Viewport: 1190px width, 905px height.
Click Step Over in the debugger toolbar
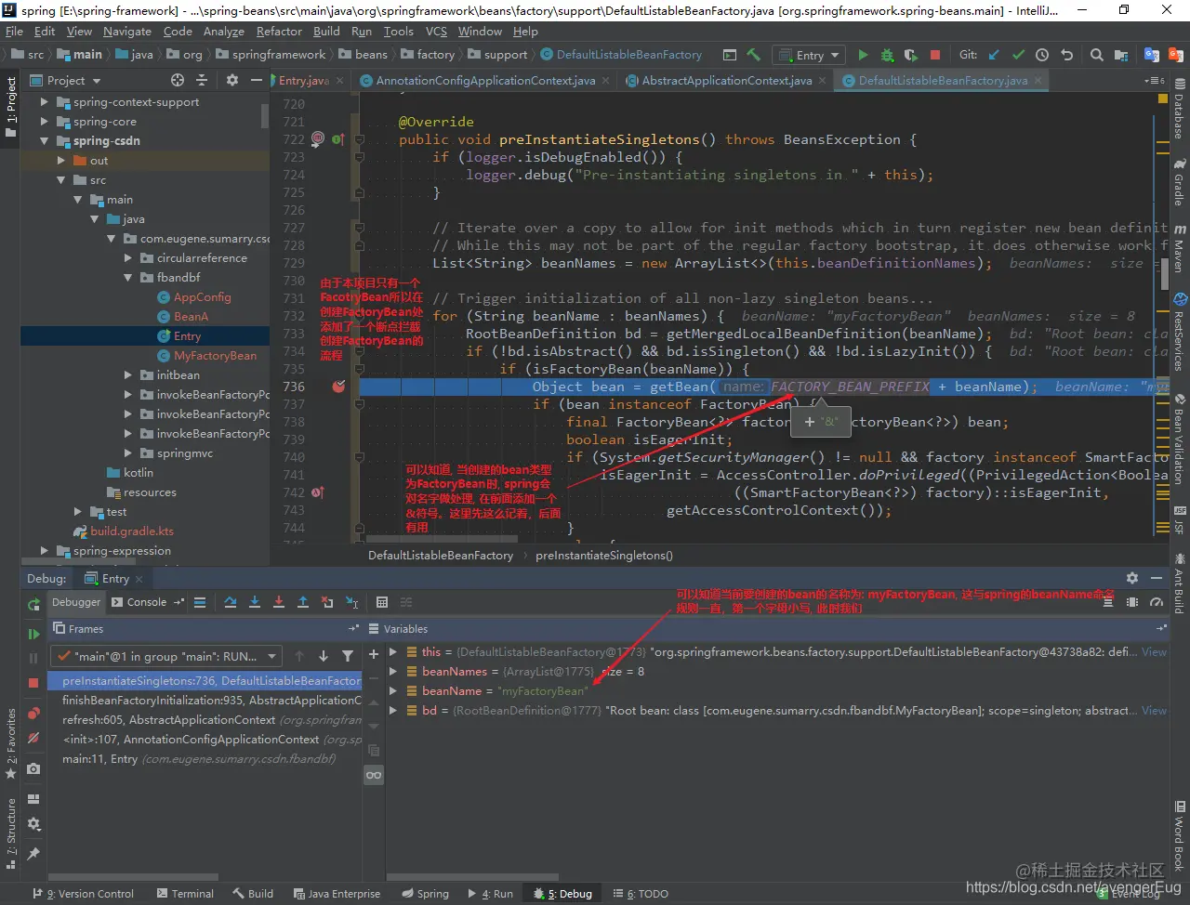231,602
